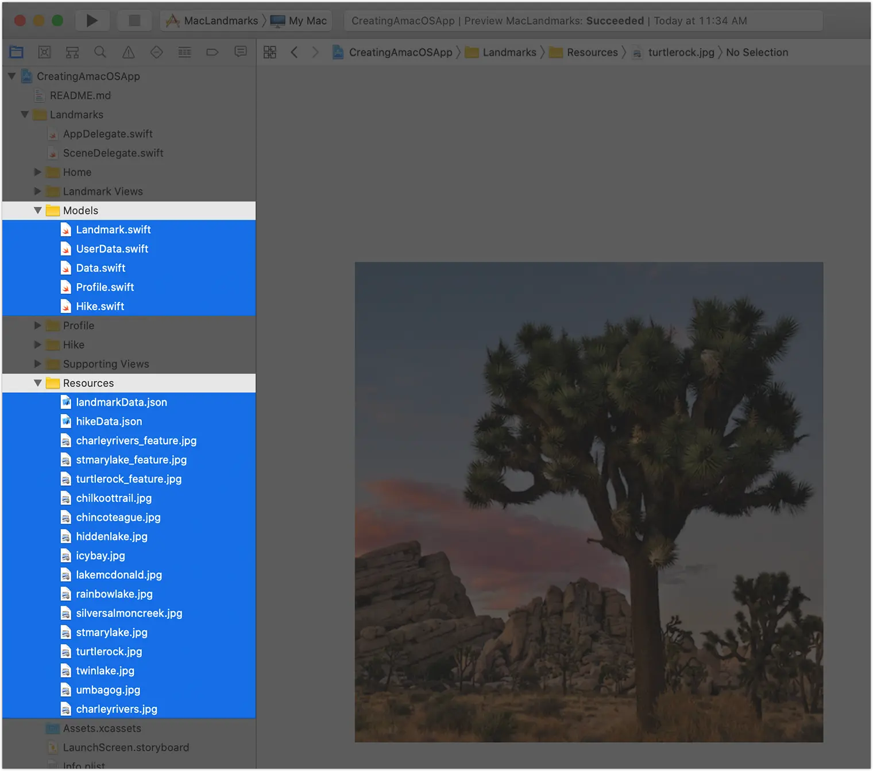Go back with the left chevron
This screenshot has width=873, height=771.
(x=294, y=52)
